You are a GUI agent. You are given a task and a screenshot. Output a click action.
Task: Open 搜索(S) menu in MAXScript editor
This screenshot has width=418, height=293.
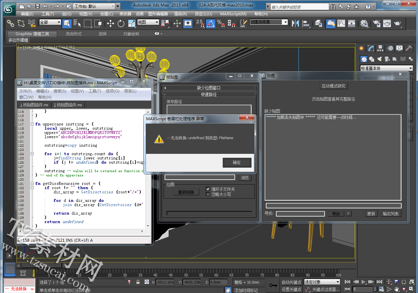coord(60,91)
